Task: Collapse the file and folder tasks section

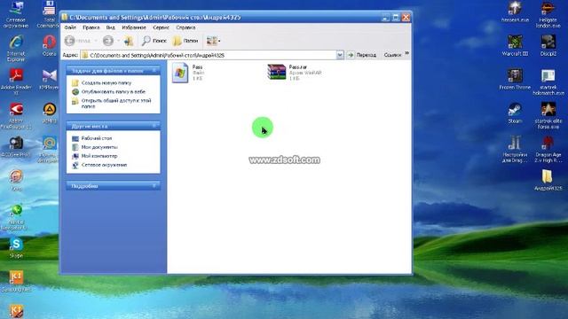Action: 154,71
